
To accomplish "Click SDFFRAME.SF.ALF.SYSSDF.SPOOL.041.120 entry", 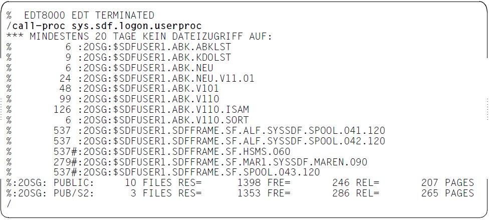I will (196, 130).
